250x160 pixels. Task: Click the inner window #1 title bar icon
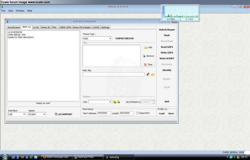coord(7,21)
